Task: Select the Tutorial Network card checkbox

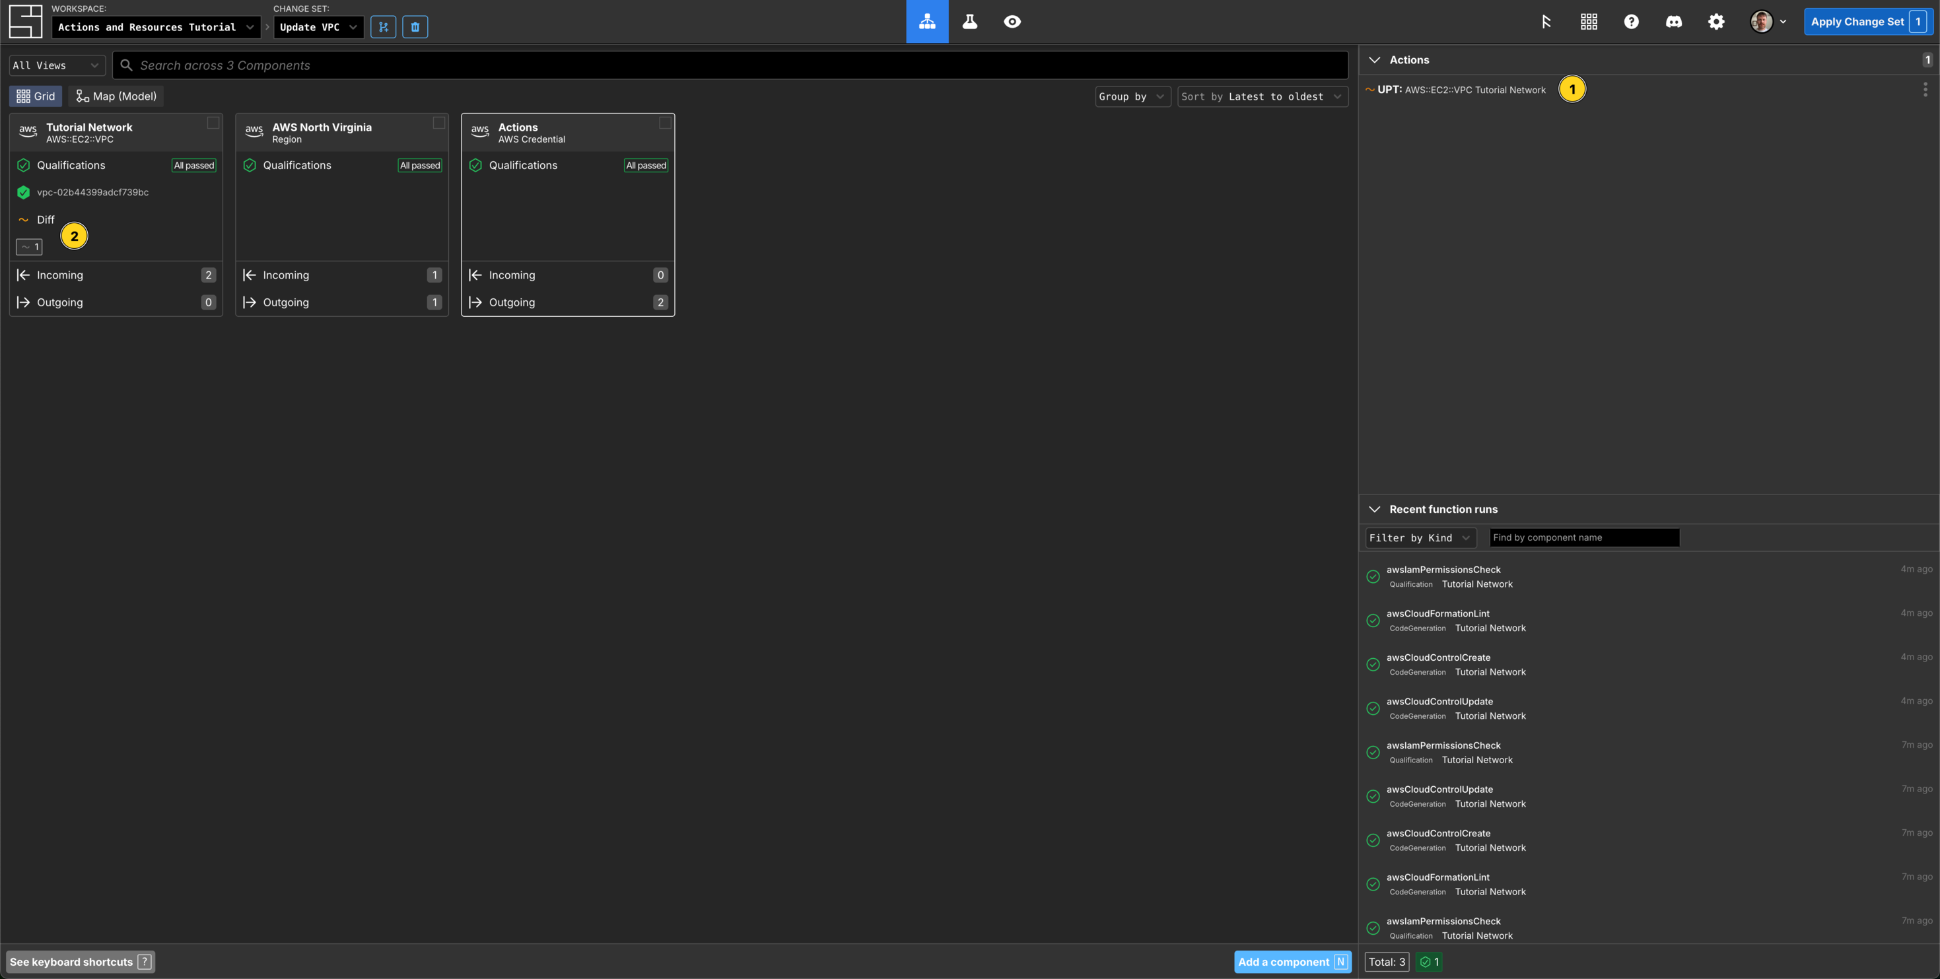Action: click(213, 123)
